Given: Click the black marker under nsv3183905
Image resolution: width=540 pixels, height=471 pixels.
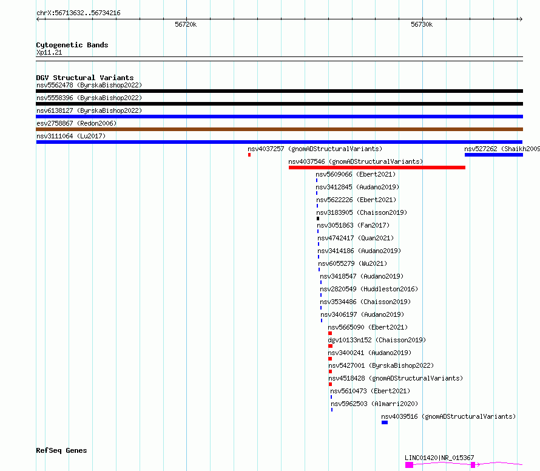Looking at the screenshot, I should [318, 219].
